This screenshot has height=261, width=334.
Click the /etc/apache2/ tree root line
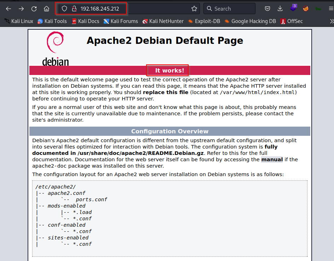tap(56, 187)
